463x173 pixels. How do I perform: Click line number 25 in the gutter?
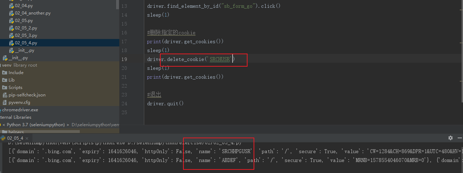point(124,112)
